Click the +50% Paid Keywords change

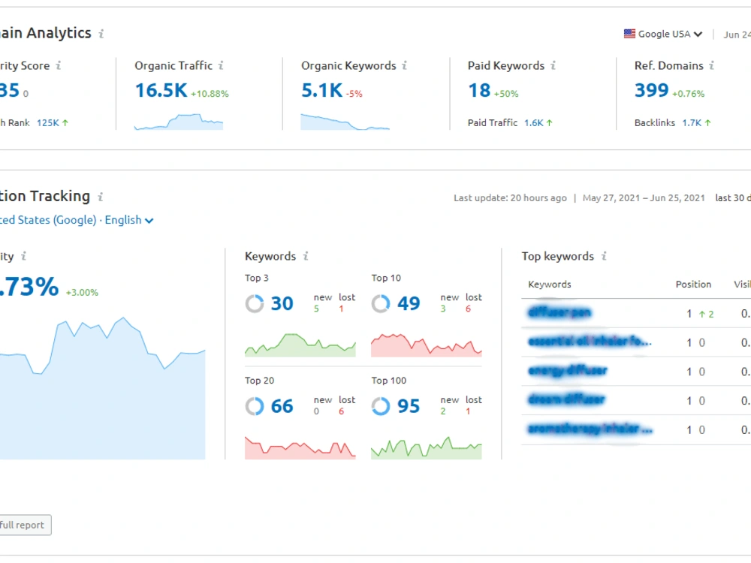pos(506,94)
